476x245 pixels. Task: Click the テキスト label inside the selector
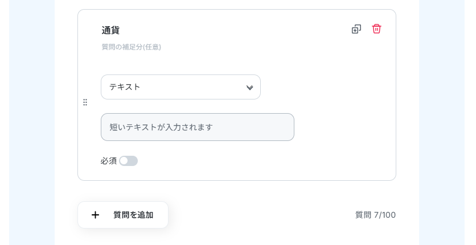point(125,87)
